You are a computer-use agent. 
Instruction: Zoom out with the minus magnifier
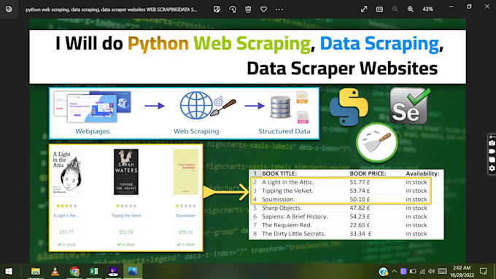click(395, 9)
